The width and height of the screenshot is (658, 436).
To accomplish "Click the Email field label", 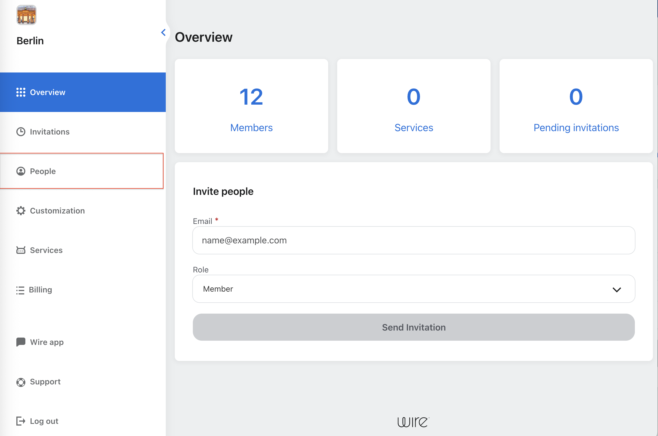I will (202, 221).
